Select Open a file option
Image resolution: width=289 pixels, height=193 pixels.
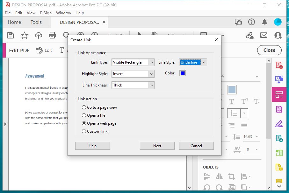[93, 115]
